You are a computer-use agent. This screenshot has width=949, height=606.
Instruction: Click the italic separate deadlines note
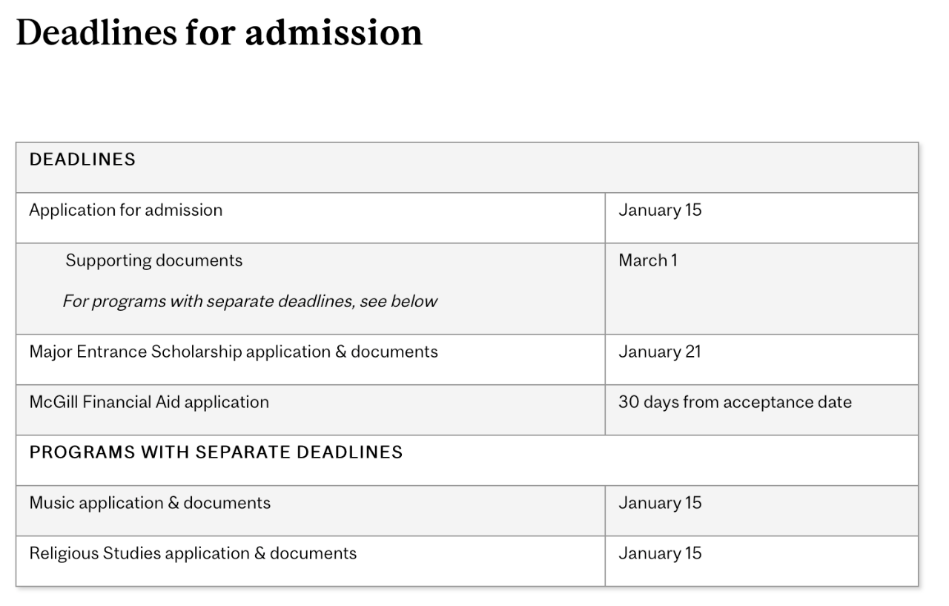point(250,301)
